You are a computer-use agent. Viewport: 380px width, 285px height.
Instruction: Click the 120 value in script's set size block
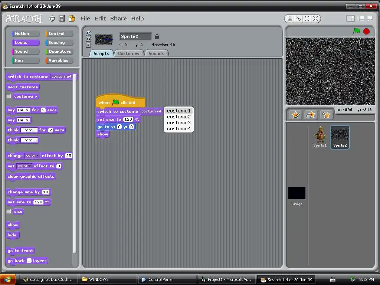pos(128,119)
